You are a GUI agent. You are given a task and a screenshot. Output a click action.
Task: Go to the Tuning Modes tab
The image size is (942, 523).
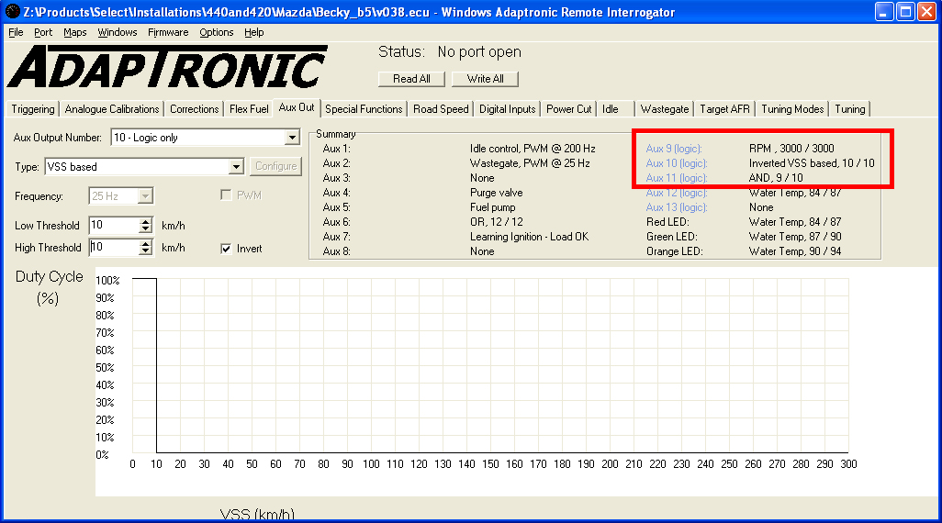[x=792, y=109]
